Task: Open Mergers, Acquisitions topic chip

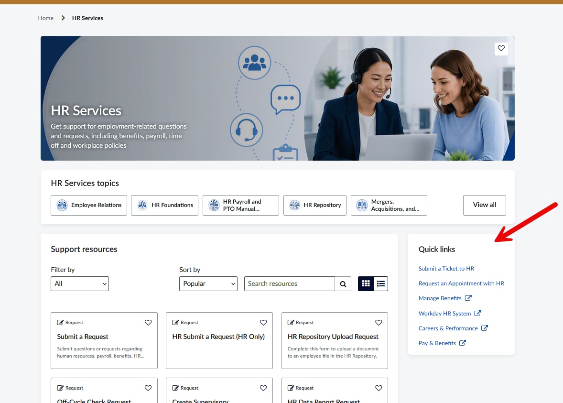Action: click(x=389, y=205)
